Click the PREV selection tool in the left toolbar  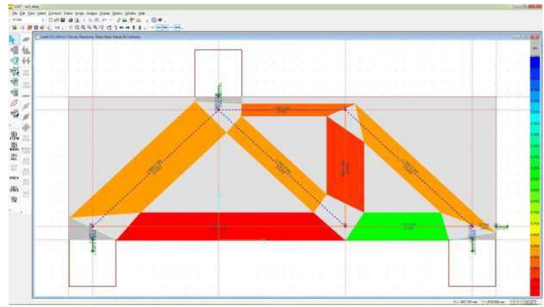(15, 178)
